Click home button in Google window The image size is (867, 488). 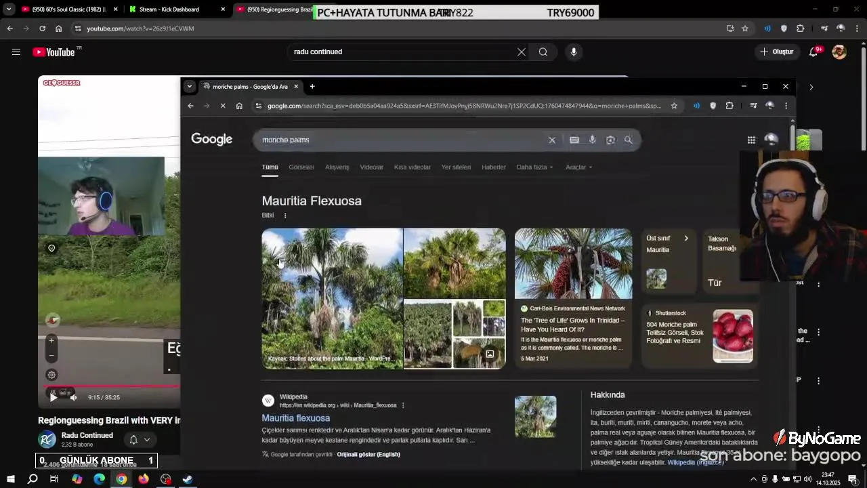coord(239,106)
